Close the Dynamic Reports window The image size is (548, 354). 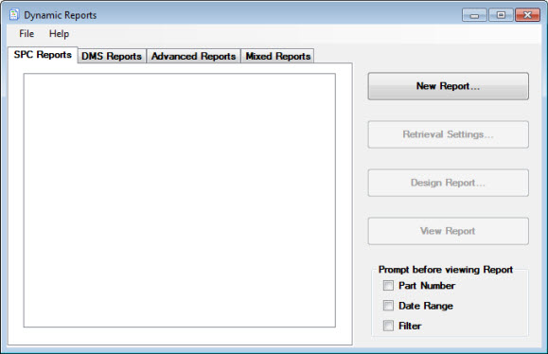coord(527,15)
